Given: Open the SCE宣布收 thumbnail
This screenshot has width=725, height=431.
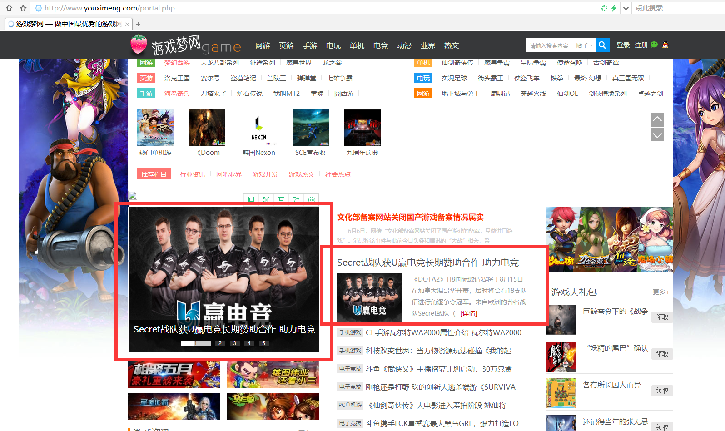Looking at the screenshot, I should tap(311, 128).
